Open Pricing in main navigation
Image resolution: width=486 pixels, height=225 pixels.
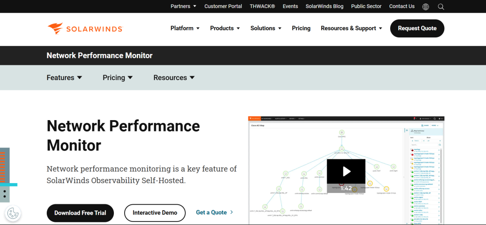pos(301,28)
